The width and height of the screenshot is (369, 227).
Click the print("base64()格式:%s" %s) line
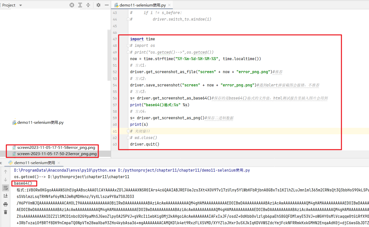[x=160, y=105]
